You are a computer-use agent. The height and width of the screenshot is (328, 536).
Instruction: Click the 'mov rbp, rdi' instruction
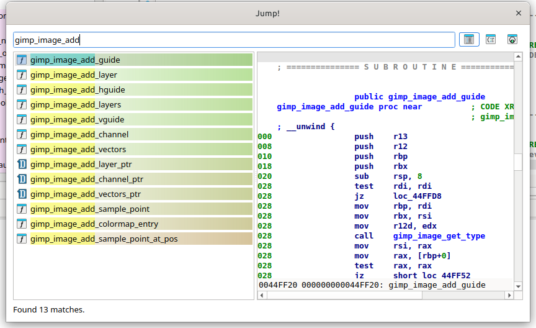[x=393, y=206]
